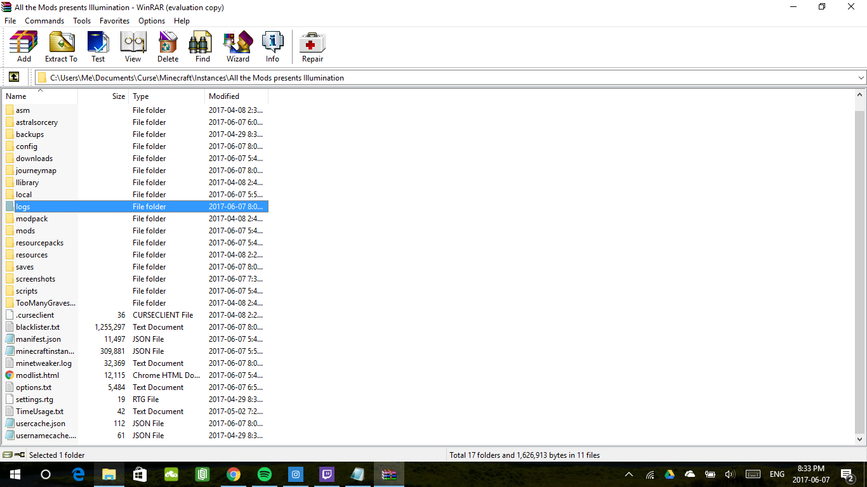This screenshot has height=487, width=867.
Task: Select the screenshots folder
Action: click(x=135, y=279)
